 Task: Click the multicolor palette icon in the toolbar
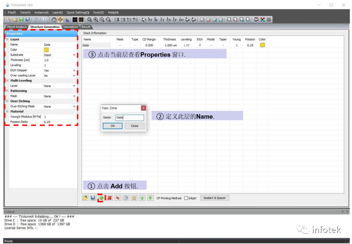click(262, 20)
